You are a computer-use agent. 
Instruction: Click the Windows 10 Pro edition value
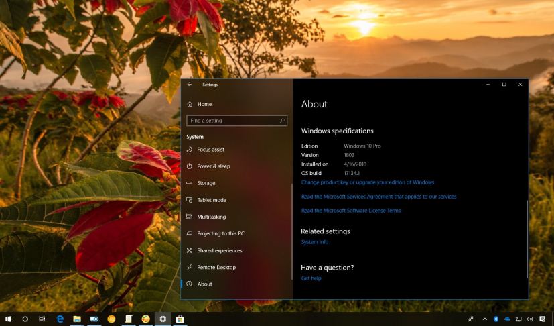(362, 146)
